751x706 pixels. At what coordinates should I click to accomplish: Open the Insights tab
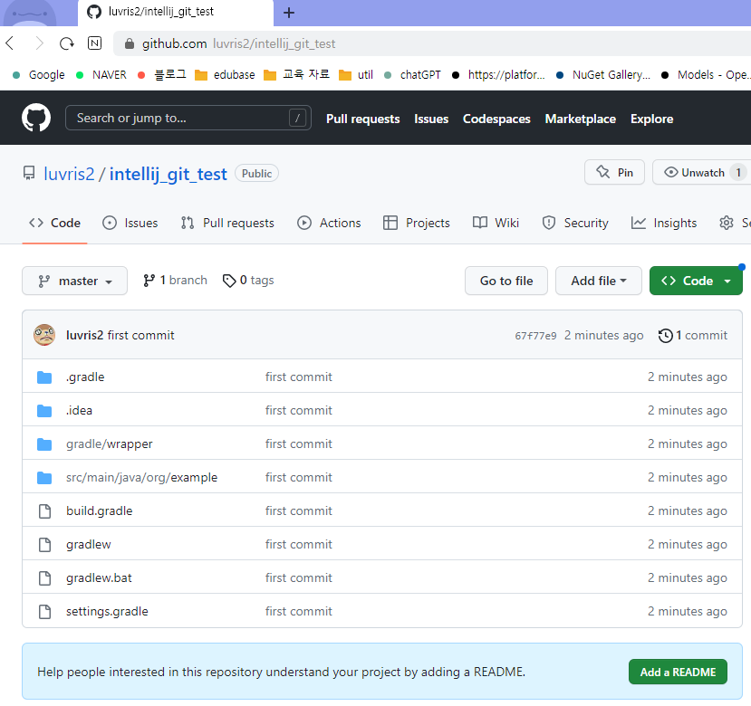664,223
